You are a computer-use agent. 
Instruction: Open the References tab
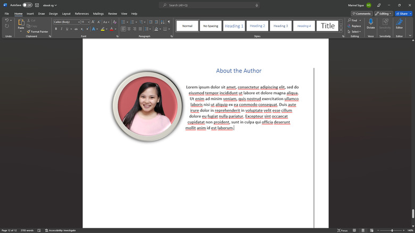(x=82, y=13)
